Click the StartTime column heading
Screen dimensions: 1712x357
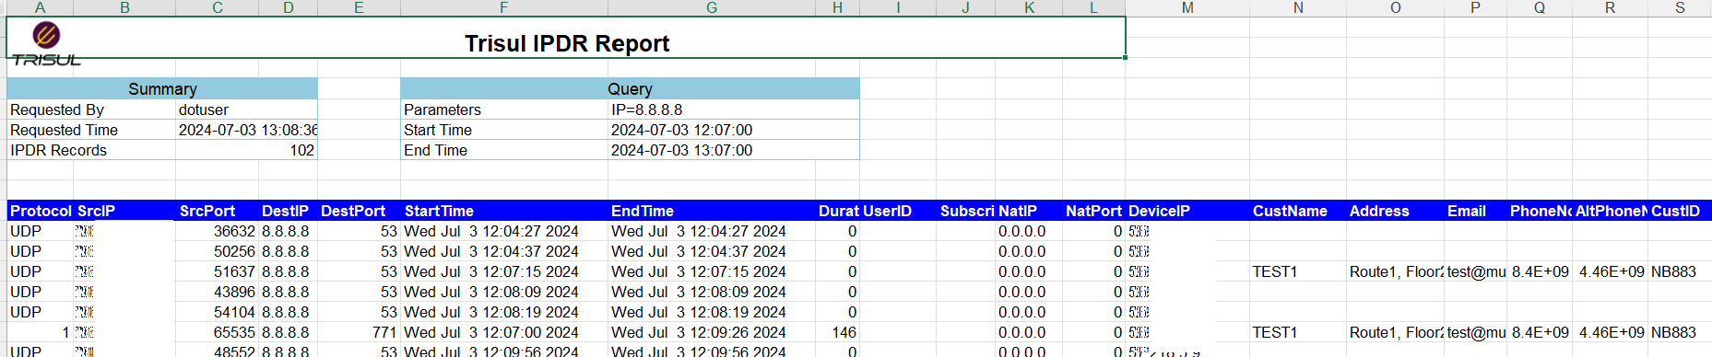[504, 211]
